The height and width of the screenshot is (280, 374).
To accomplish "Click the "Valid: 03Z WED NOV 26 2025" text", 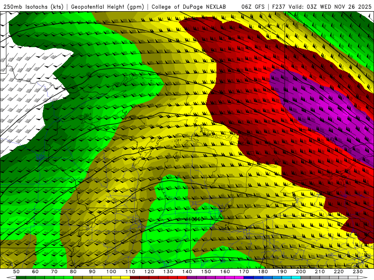I will pos(330,7).
